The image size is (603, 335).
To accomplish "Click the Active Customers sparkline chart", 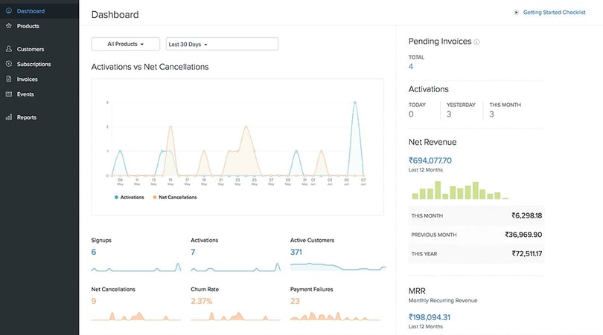I will (x=338, y=267).
